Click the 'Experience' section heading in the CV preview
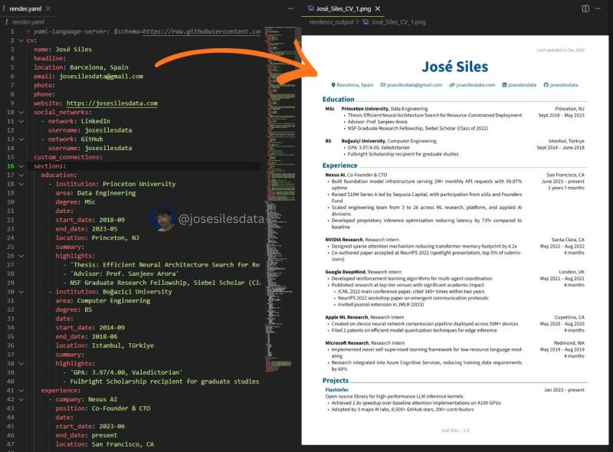This screenshot has width=613, height=452. coord(339,165)
